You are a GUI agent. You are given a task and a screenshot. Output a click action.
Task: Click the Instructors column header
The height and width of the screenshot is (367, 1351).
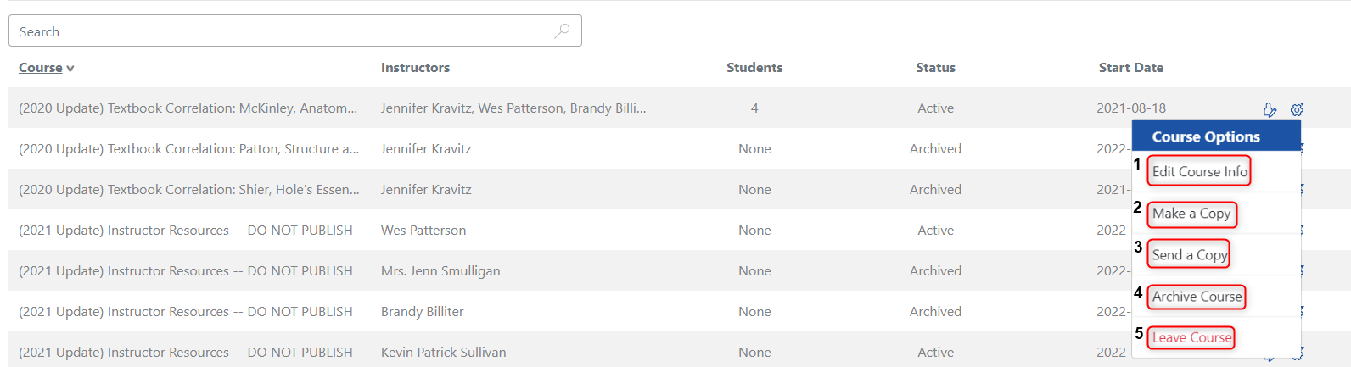click(415, 68)
